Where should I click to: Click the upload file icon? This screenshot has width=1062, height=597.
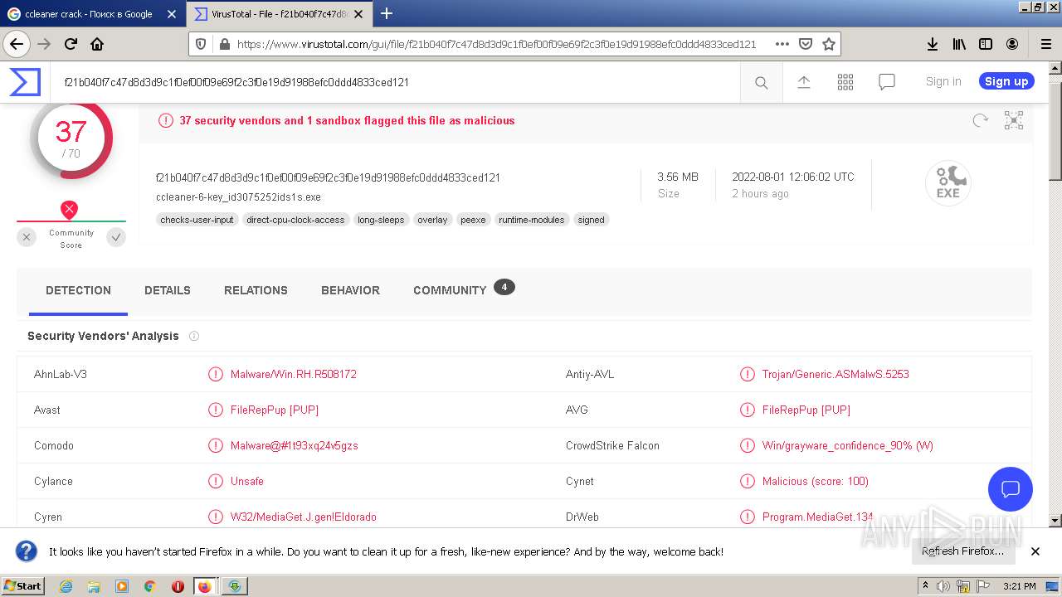pos(803,81)
